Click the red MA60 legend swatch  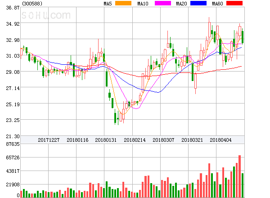pyautogui.click(x=234, y=3)
